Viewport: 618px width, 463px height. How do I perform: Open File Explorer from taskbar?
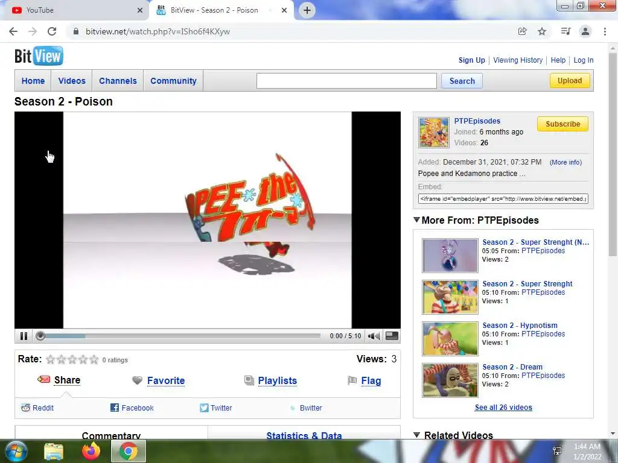click(54, 451)
